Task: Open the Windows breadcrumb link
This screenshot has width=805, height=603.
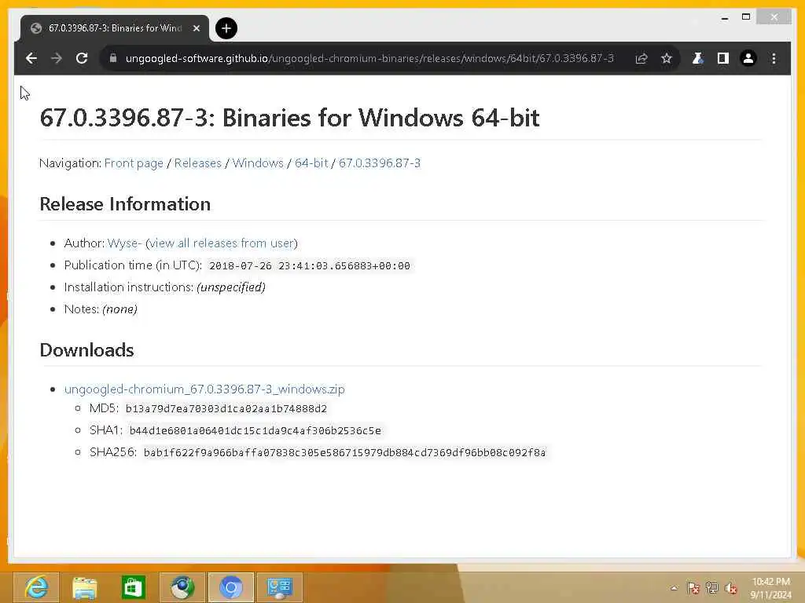Action: pos(258,163)
